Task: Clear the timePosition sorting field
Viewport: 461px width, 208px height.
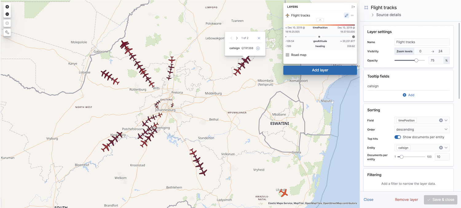Action: coord(441,121)
